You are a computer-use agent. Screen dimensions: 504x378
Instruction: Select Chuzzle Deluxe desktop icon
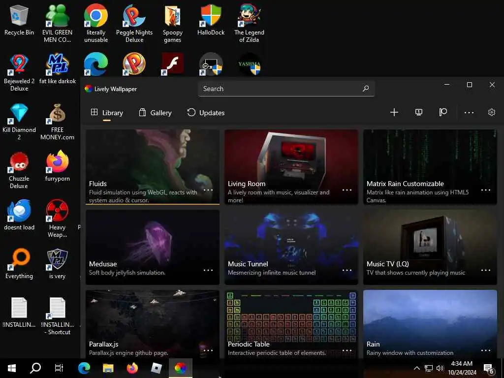tap(19, 170)
